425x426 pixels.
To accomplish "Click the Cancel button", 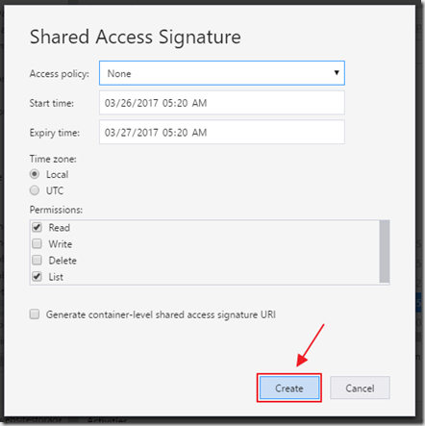I will (x=360, y=388).
